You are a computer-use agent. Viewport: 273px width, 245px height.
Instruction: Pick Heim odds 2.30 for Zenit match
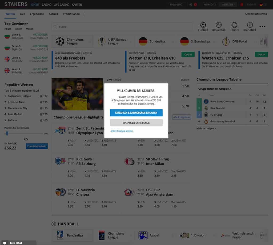tap(70, 145)
